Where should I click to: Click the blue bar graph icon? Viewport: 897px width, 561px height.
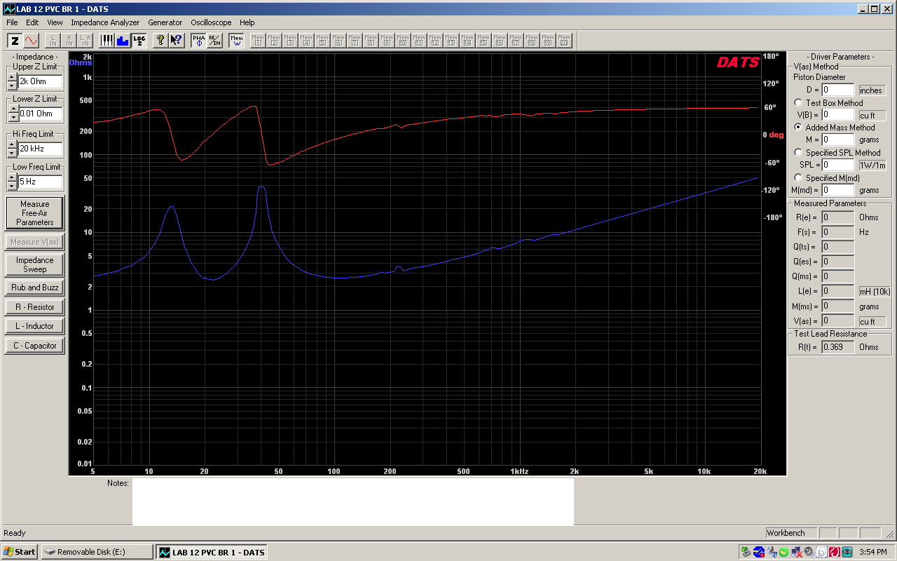click(123, 41)
